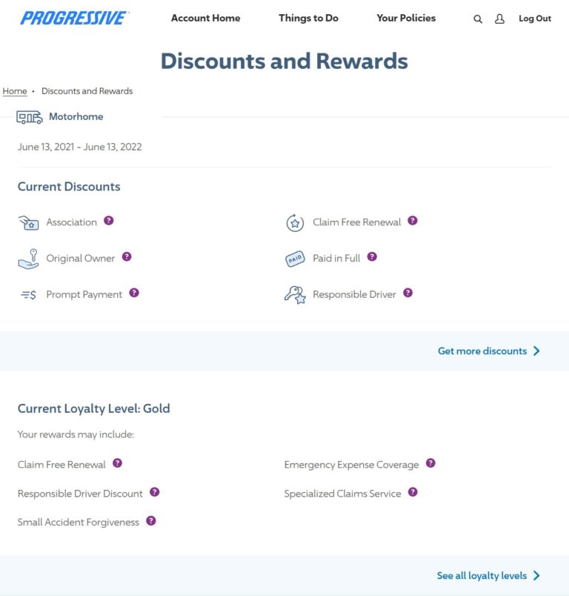Click Get more discounts link
The width and height of the screenshot is (569, 596).
[x=489, y=351]
